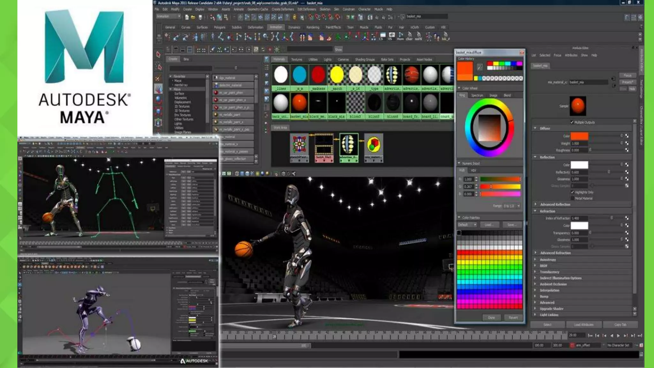The width and height of the screenshot is (654, 368).
Task: Click the orange Diffuse Color swatch
Action: 579,136
